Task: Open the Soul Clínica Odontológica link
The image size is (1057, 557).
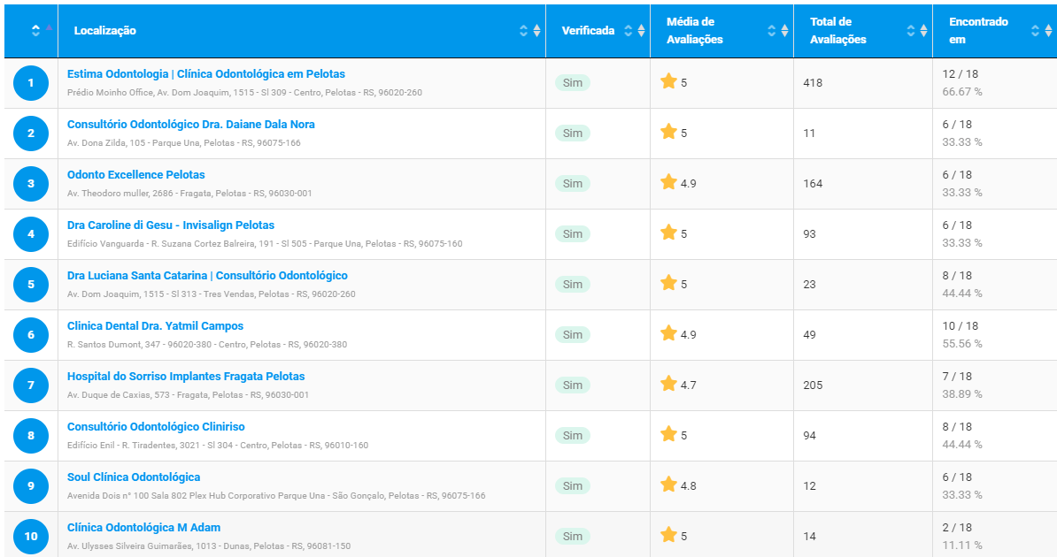Action: pos(134,477)
